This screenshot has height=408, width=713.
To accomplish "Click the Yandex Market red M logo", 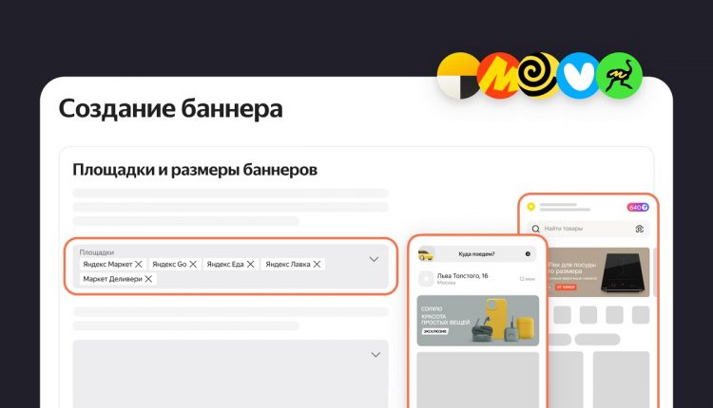I will [499, 76].
